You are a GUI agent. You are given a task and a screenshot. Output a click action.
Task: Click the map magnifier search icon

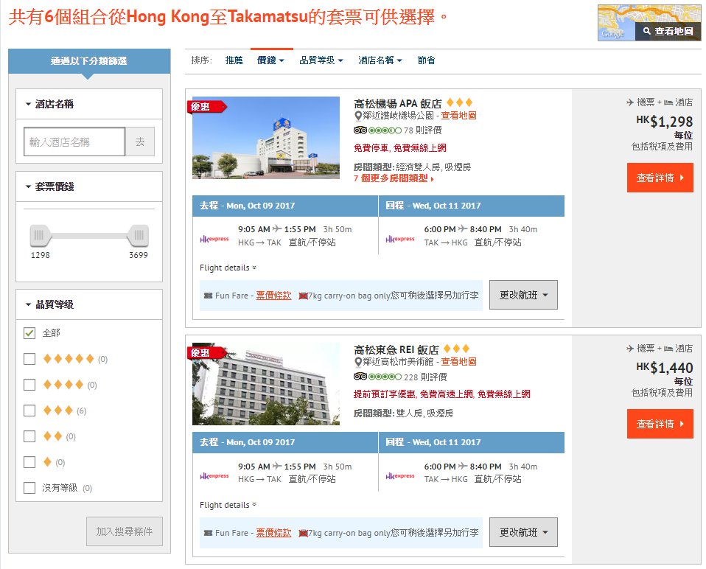pyautogui.click(x=646, y=31)
